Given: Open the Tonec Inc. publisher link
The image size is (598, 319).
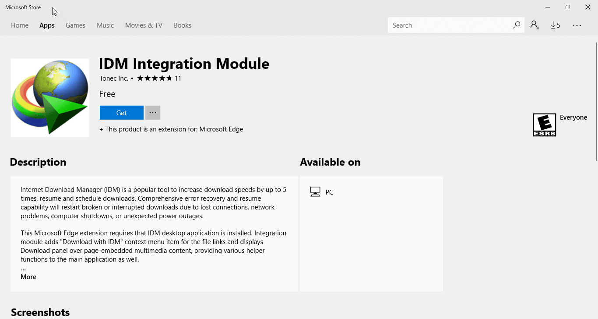Looking at the screenshot, I should [x=114, y=78].
